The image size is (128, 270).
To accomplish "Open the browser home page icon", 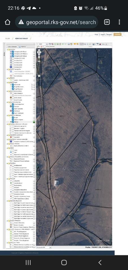I will [x=8, y=22].
